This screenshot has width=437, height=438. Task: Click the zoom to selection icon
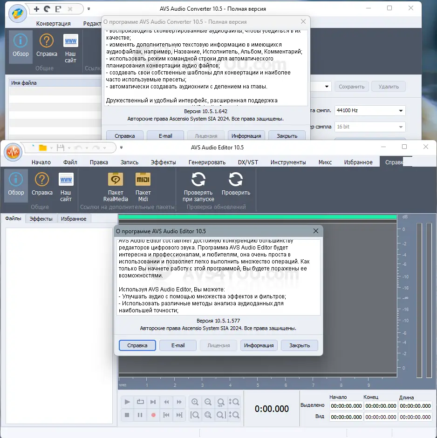pos(208,415)
